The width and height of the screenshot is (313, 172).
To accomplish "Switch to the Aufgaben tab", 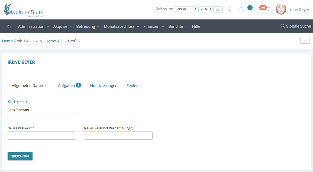I will [x=66, y=86].
